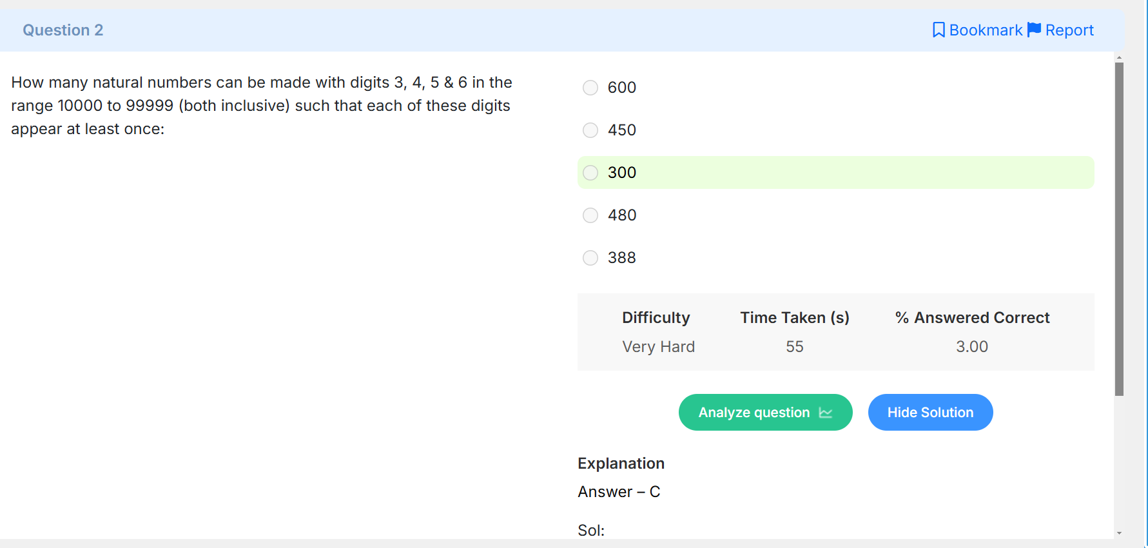The height and width of the screenshot is (548, 1148).
Task: Click the Bookmark icon
Action: click(939, 30)
